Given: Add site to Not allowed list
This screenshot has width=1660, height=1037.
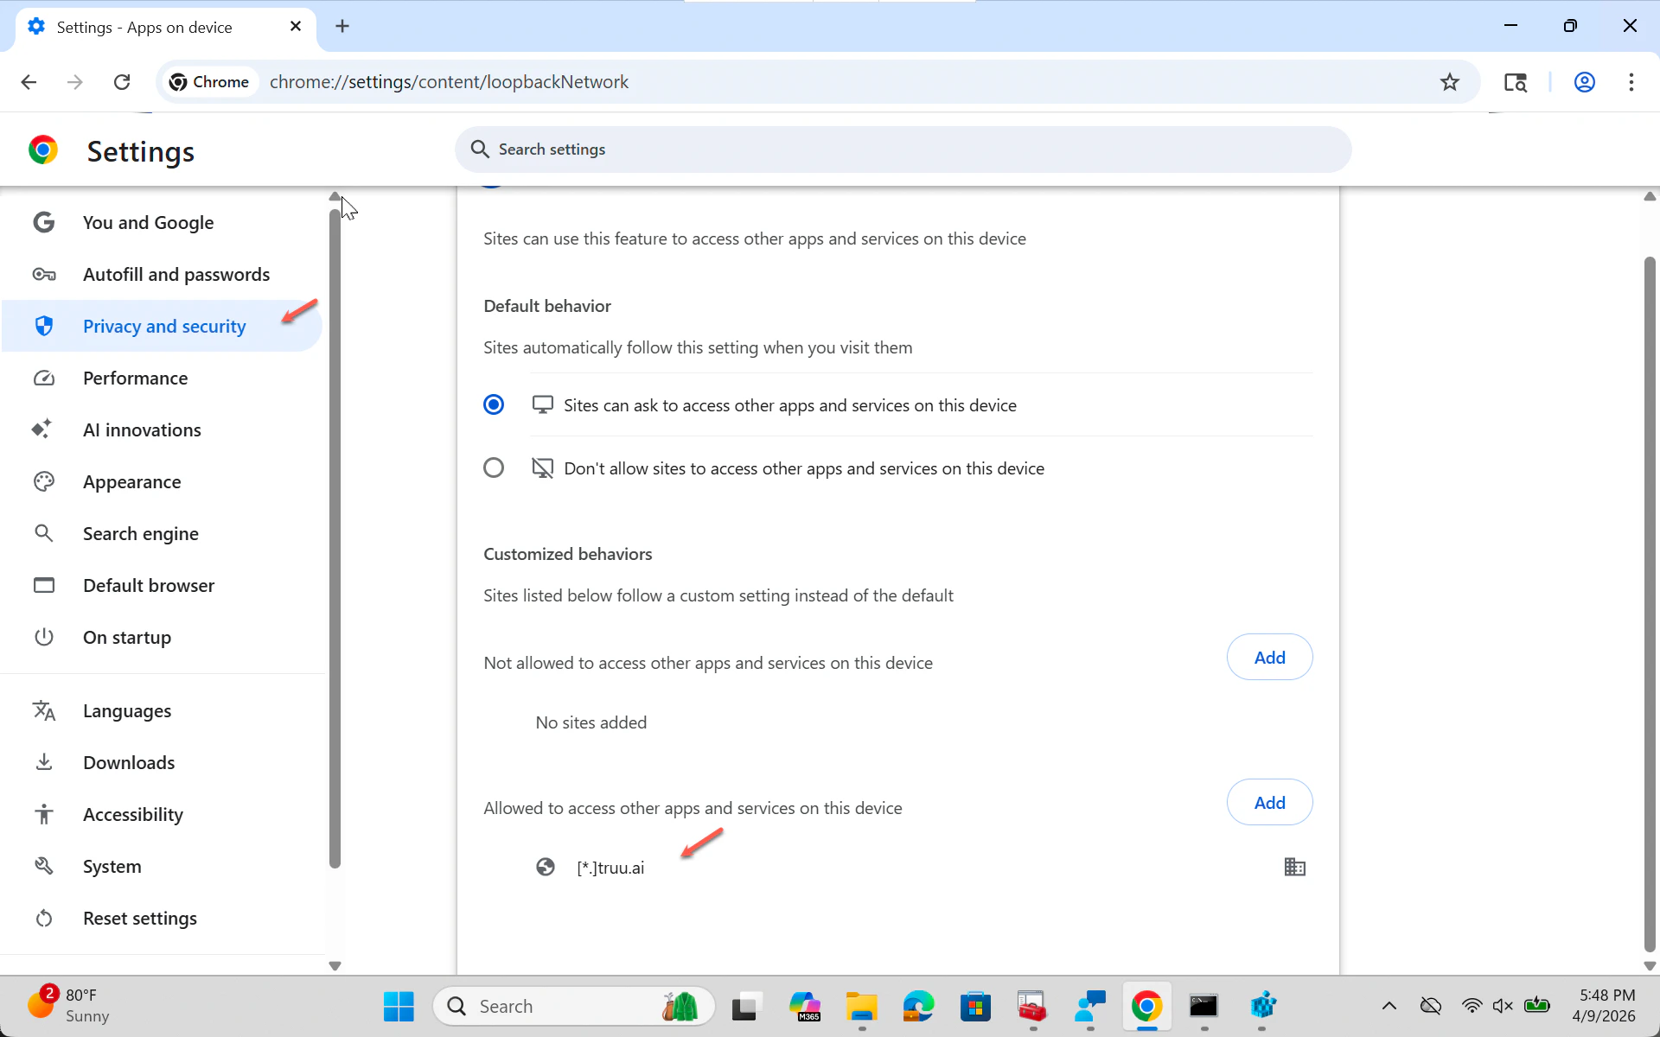Looking at the screenshot, I should click(x=1268, y=658).
